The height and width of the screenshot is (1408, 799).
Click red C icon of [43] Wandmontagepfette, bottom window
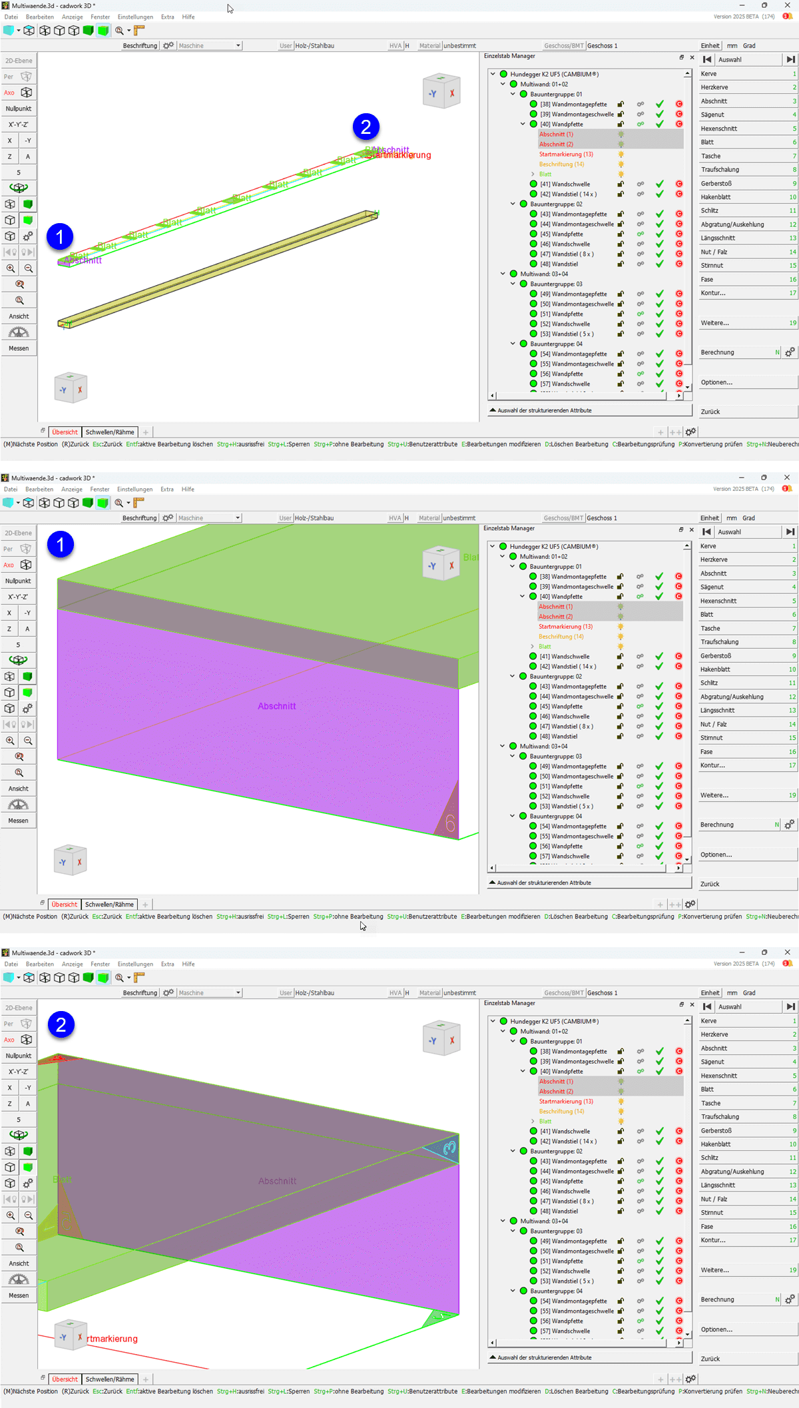click(679, 1162)
